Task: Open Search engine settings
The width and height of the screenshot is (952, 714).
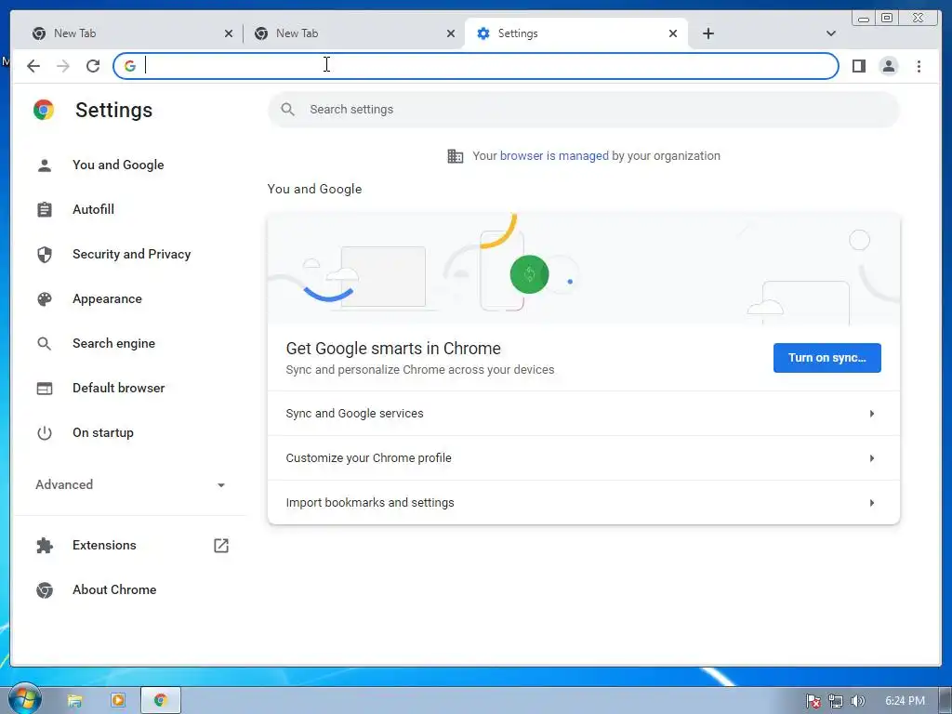Action: (x=113, y=344)
